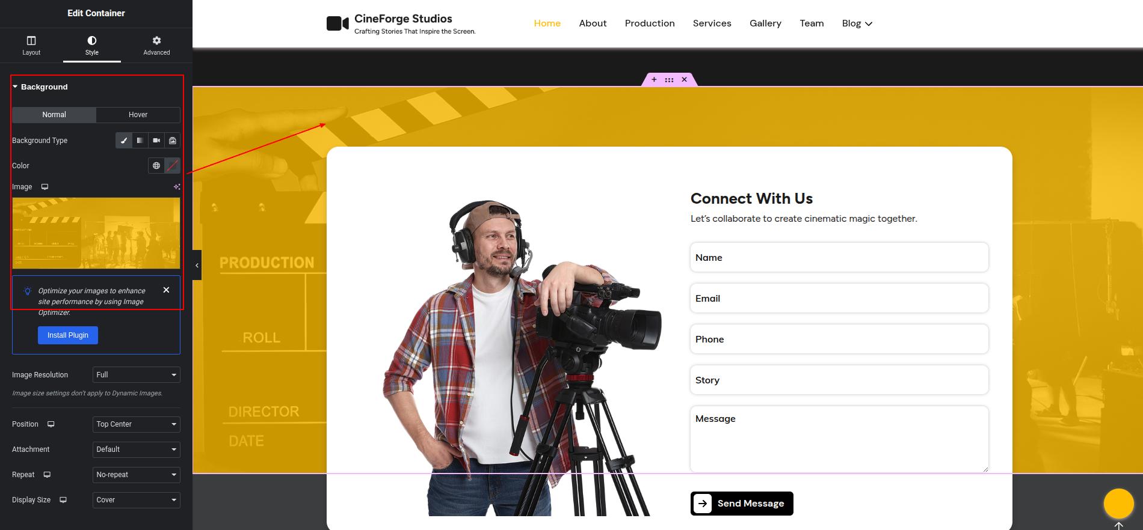Screen dimensions: 1143x530
Task: Open the Layout tab
Action: tap(31, 45)
